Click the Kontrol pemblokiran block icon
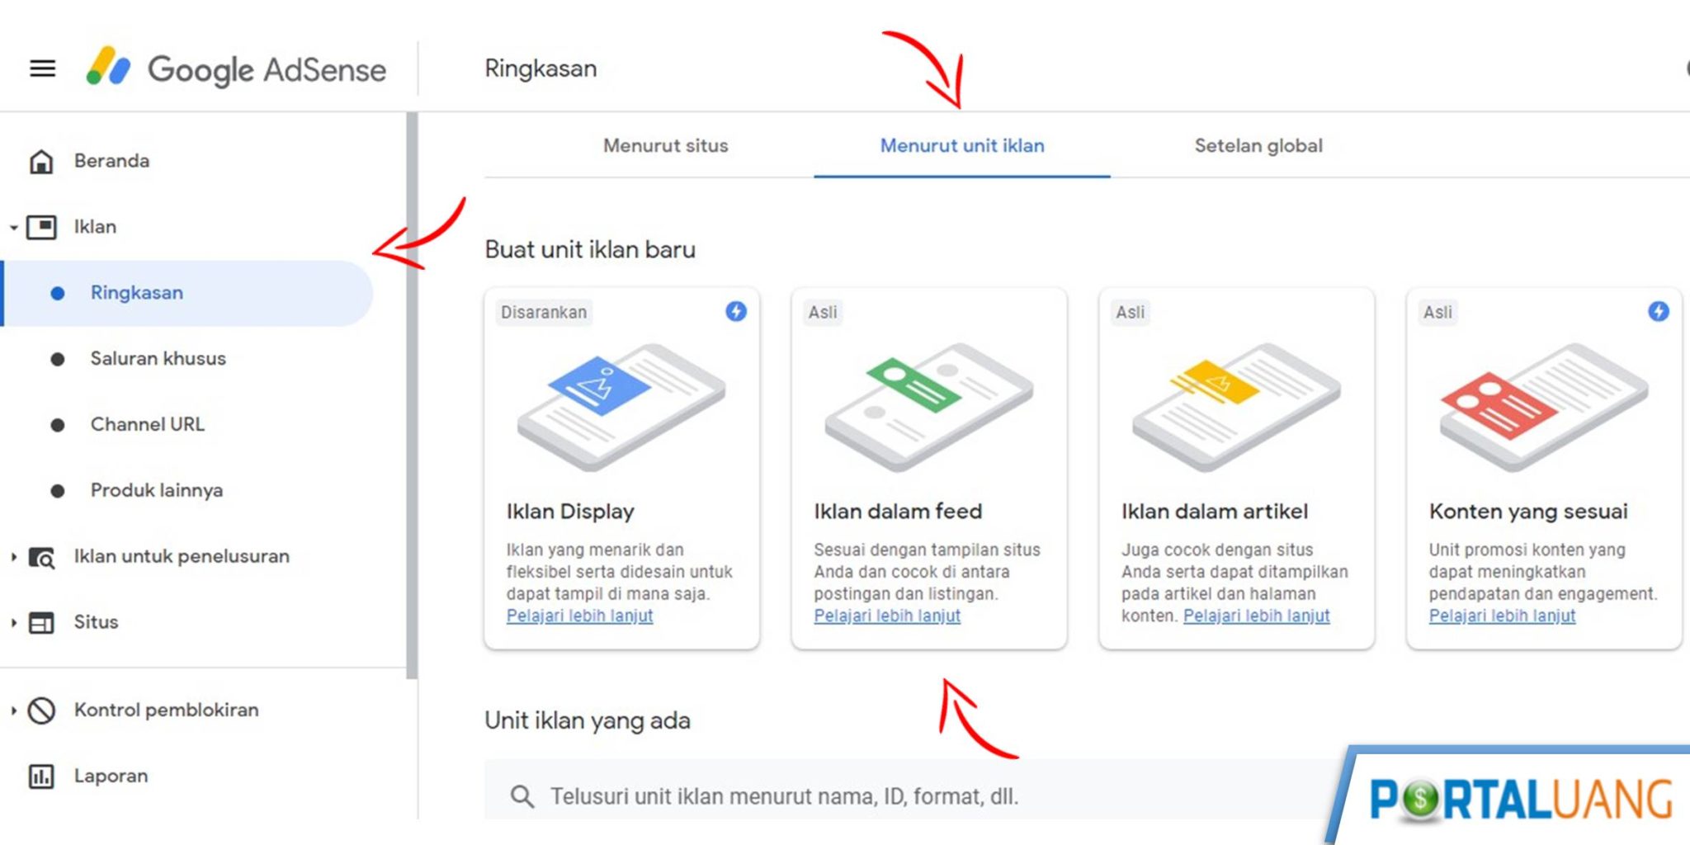Viewport: 1690px width, 845px height. [x=40, y=709]
